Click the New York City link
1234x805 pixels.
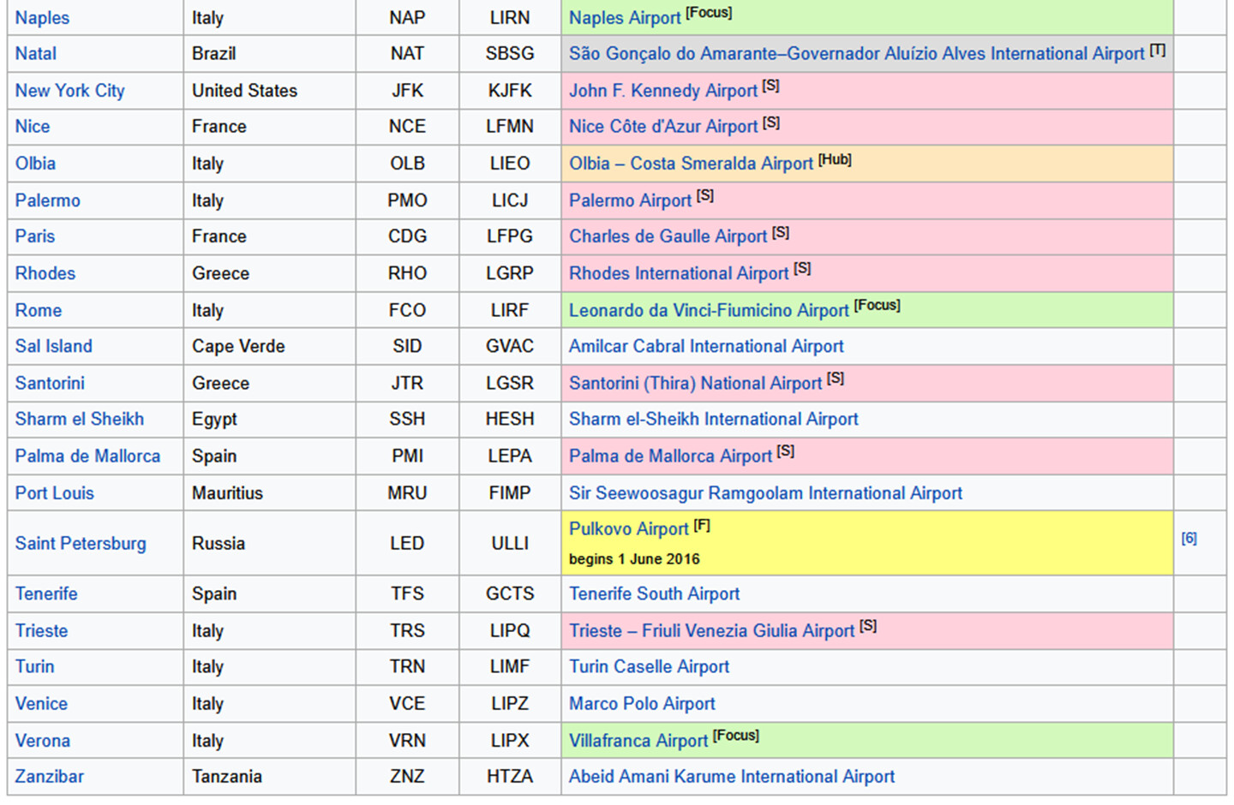(69, 91)
